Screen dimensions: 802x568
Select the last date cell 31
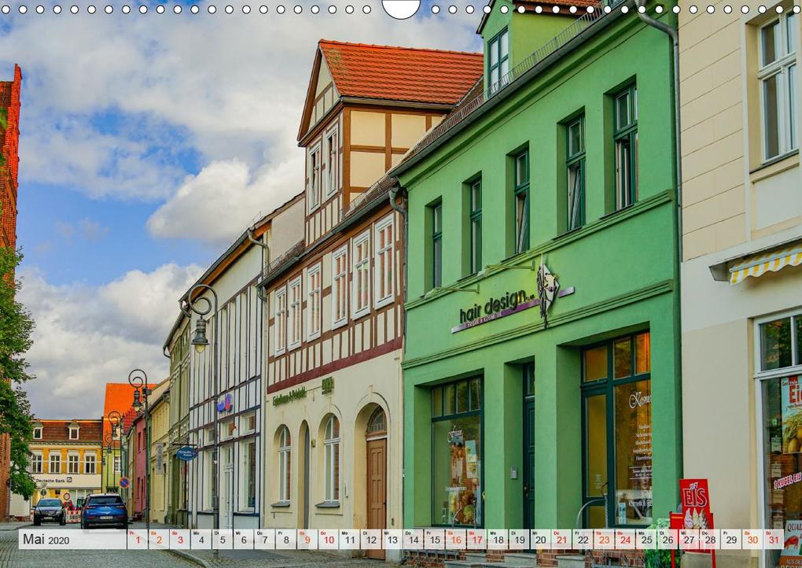click(x=773, y=540)
